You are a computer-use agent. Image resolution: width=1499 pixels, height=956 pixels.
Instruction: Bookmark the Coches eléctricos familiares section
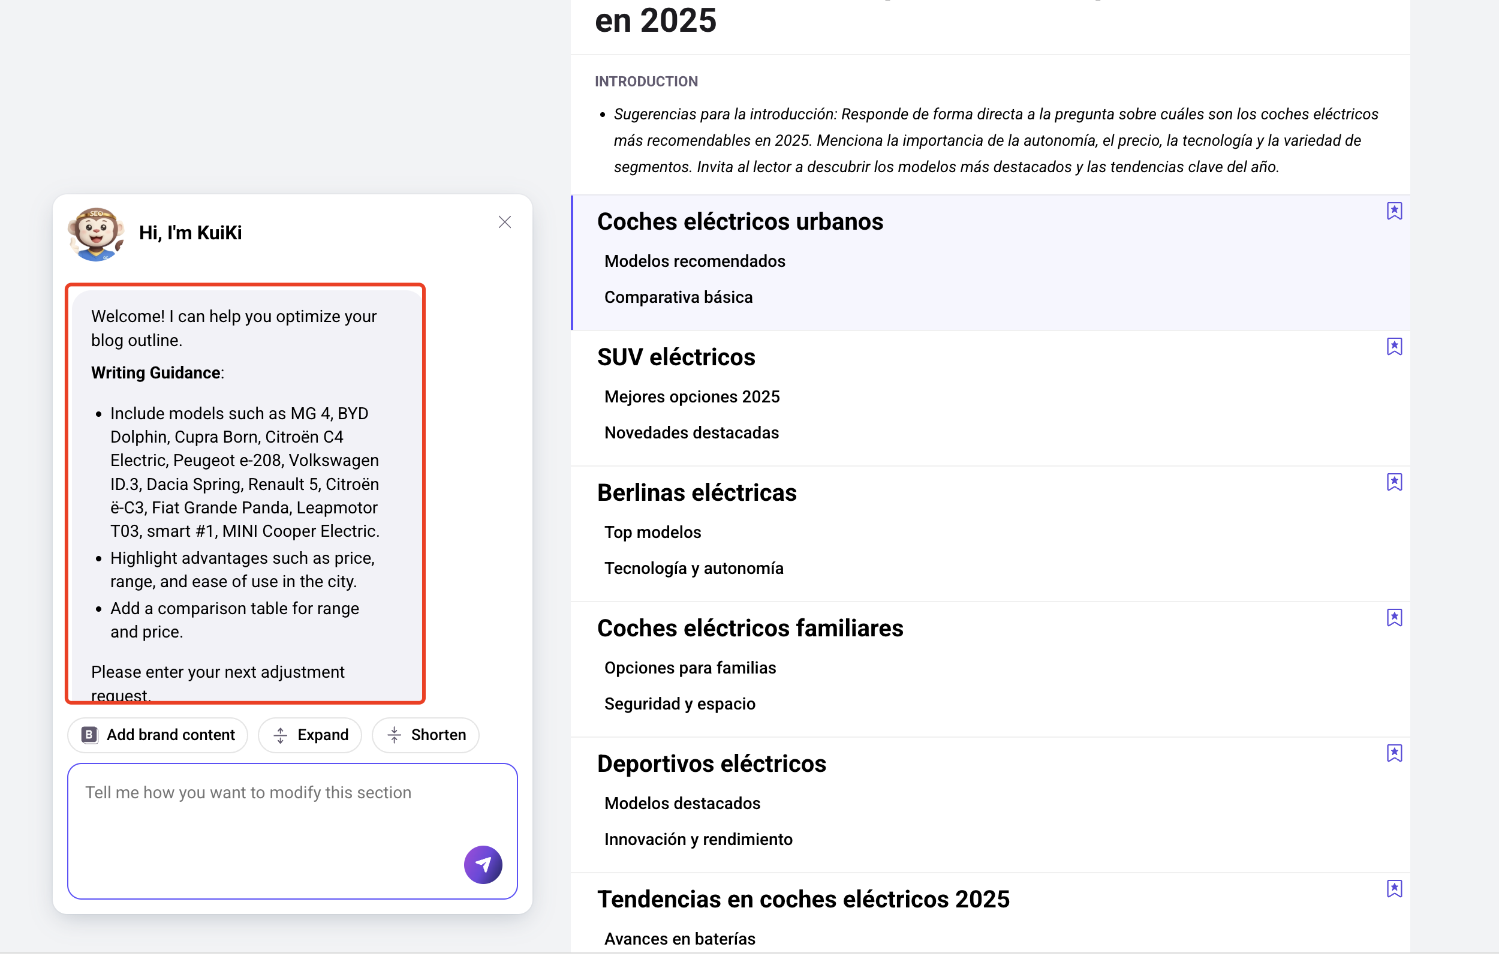click(x=1395, y=618)
